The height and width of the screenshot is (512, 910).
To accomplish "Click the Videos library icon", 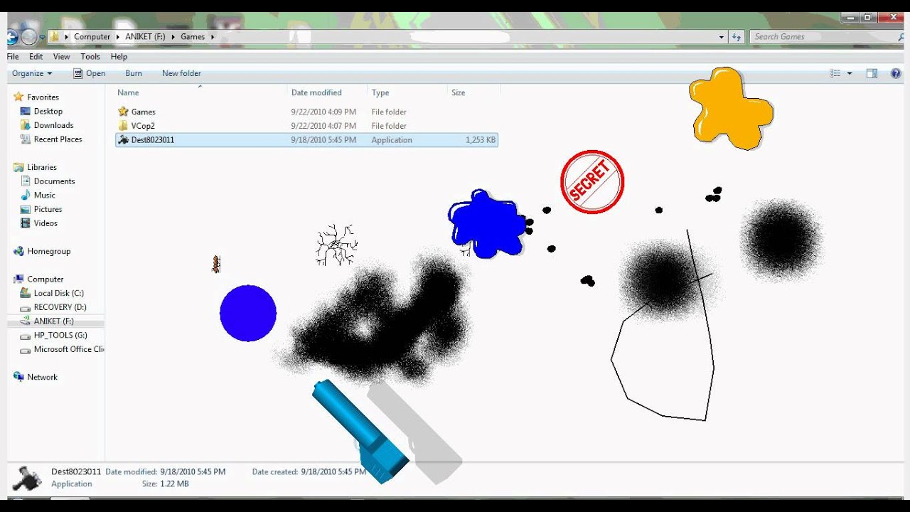I will coord(26,223).
